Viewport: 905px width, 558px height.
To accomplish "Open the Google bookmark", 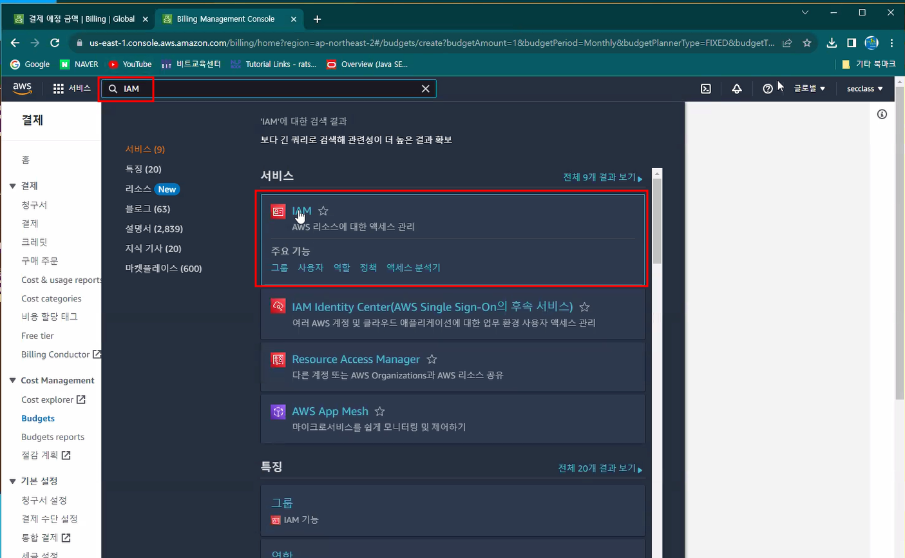I will coord(30,64).
